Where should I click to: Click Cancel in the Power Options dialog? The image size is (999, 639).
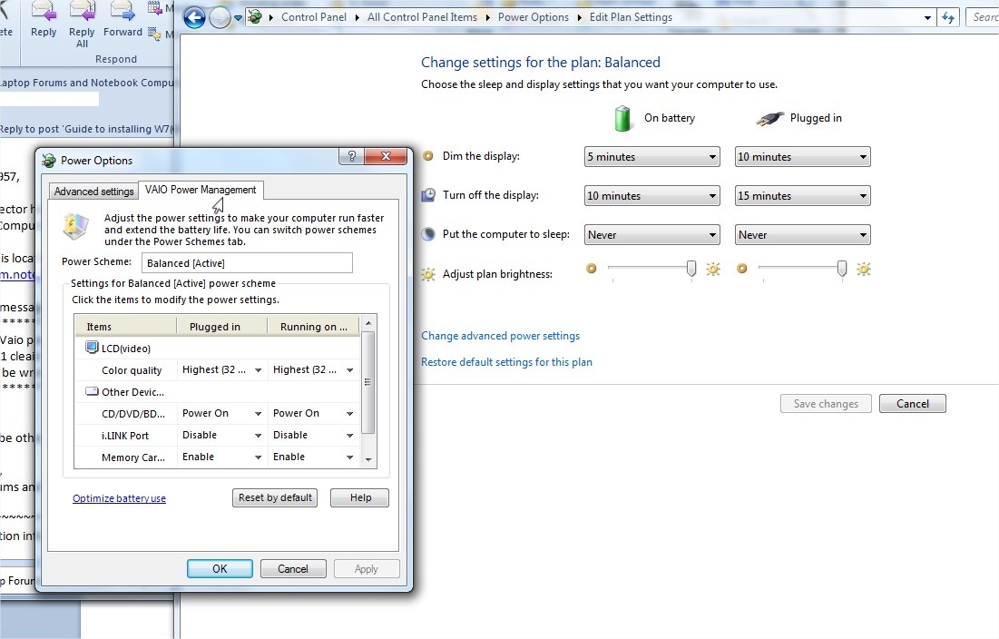click(x=293, y=569)
